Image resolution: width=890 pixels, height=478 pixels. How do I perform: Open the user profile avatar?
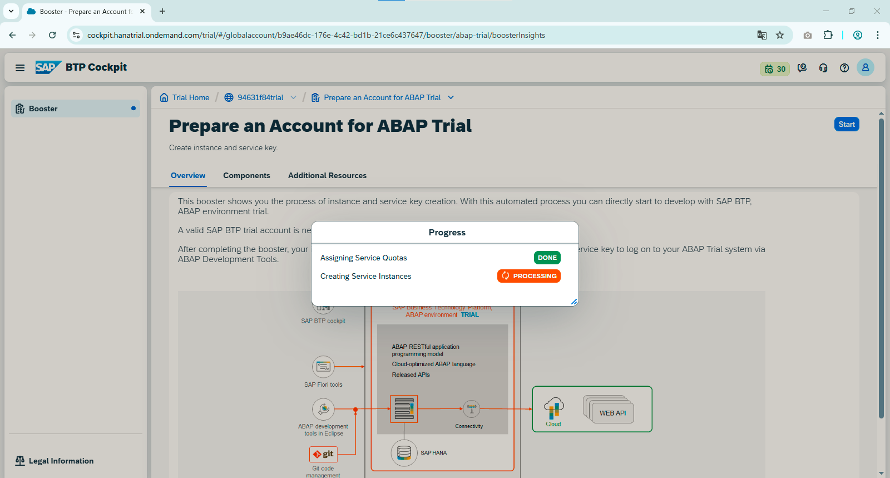tap(866, 67)
